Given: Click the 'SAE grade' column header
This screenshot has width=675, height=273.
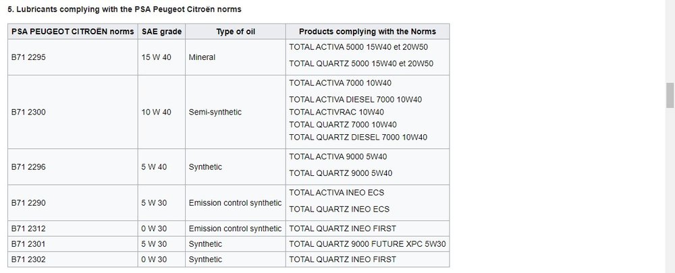Looking at the screenshot, I should tap(161, 32).
